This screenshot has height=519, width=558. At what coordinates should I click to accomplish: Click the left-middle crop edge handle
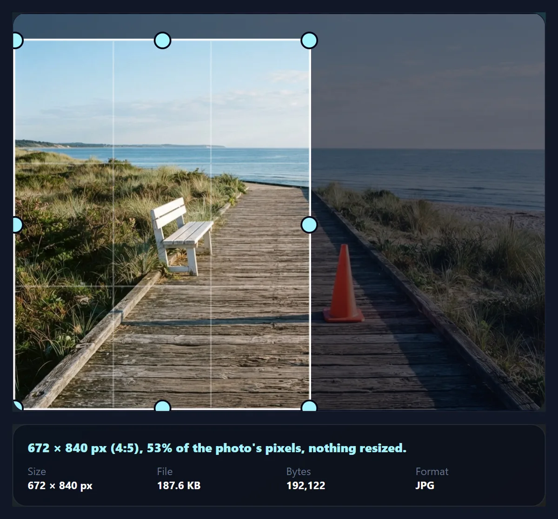(x=17, y=225)
